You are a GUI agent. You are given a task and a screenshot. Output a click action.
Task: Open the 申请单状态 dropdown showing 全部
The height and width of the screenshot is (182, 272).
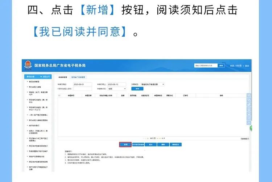[x=117, y=89]
